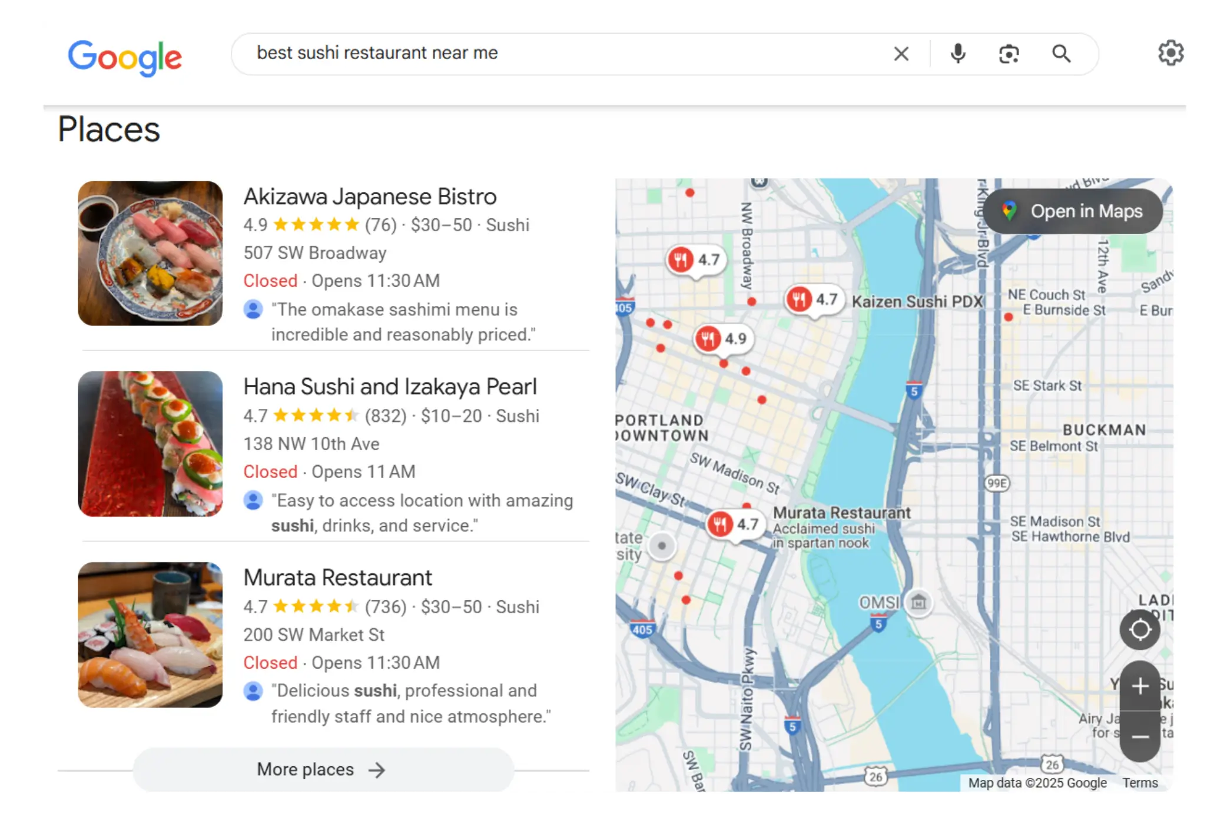Go to Google homepage via logo
This screenshot has height=814, width=1227.
point(125,57)
